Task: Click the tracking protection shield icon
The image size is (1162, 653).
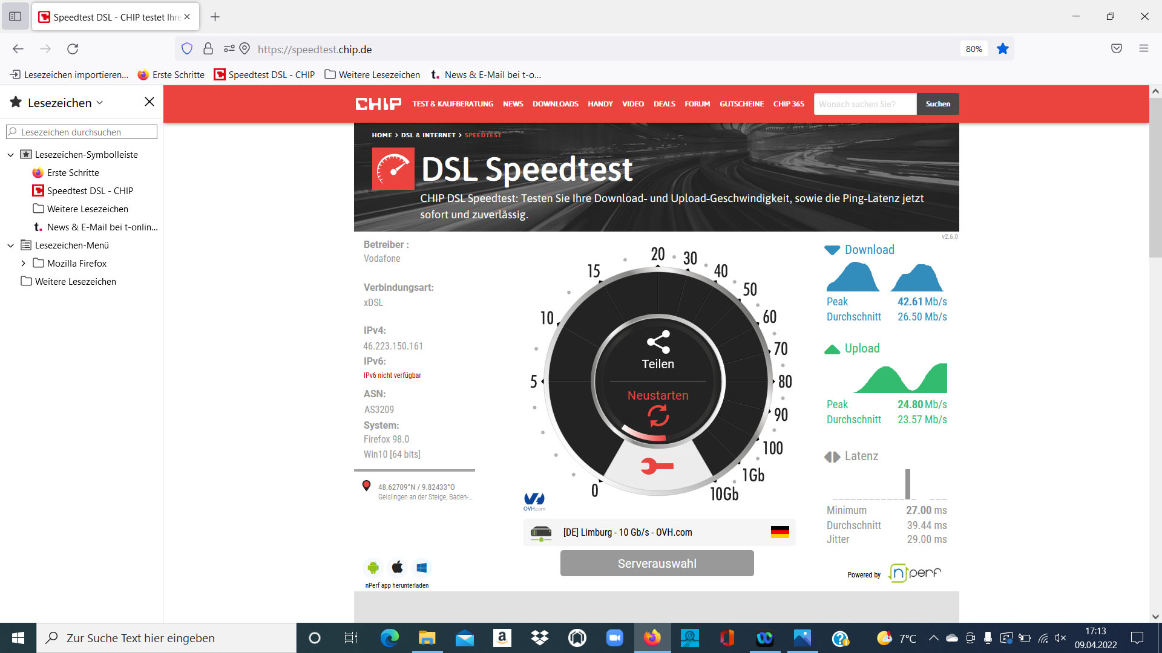Action: 187,49
